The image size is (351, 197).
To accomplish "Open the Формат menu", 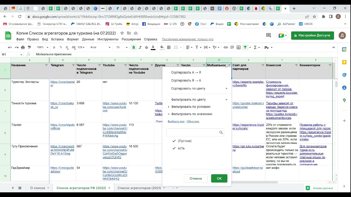I will [x=73, y=39].
